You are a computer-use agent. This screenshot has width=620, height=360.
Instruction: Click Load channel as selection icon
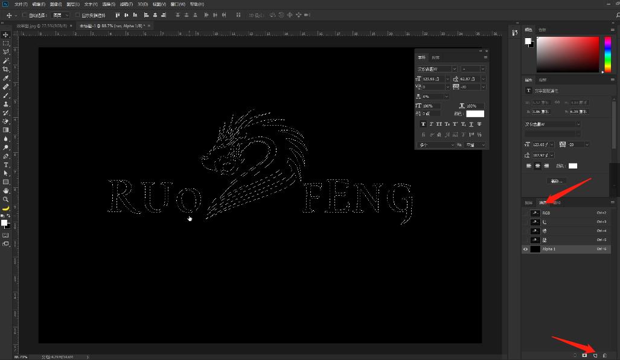575,355
